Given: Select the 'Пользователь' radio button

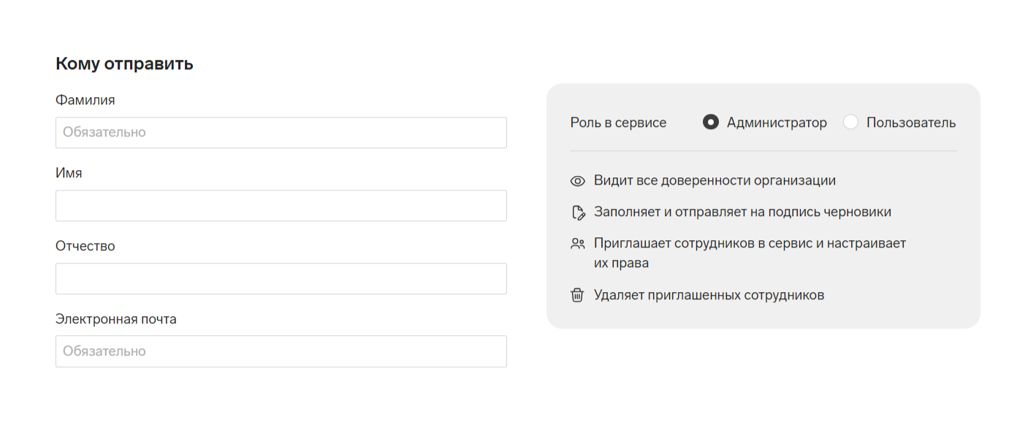Looking at the screenshot, I should pyautogui.click(x=850, y=123).
